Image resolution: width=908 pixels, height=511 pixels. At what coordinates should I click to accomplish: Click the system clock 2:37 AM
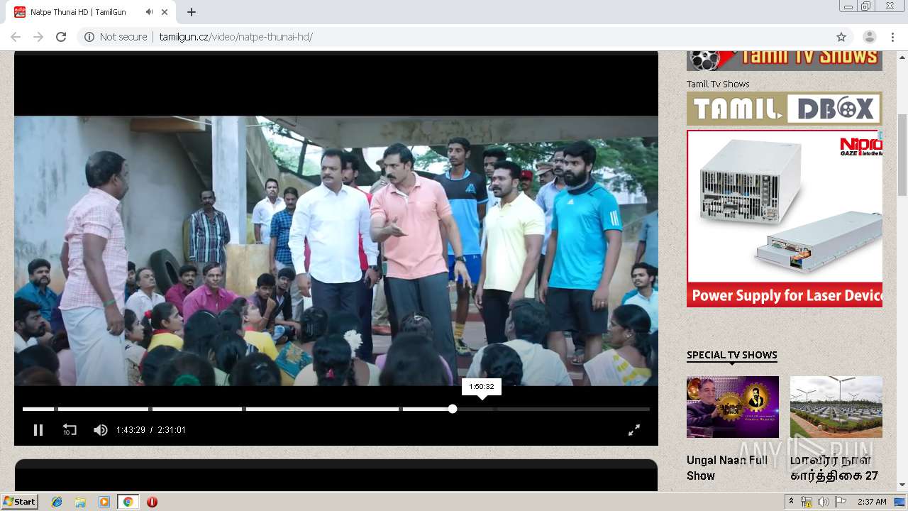tap(871, 502)
